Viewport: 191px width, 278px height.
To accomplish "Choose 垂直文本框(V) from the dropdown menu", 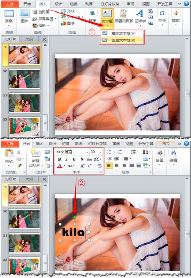I will point(122,40).
